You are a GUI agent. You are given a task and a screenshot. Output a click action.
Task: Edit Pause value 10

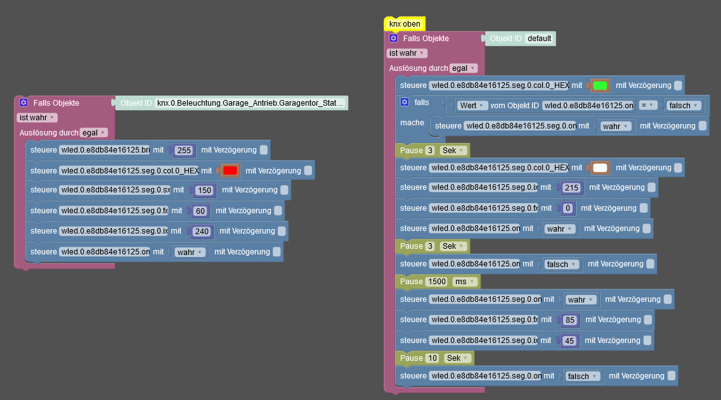[432, 358]
